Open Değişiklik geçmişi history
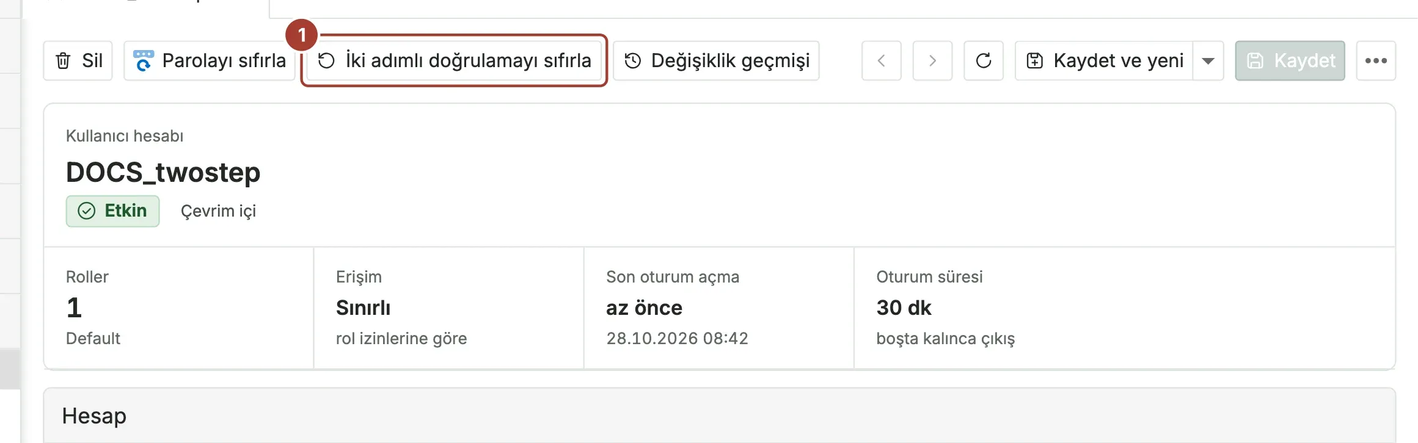The width and height of the screenshot is (1418, 443). [716, 60]
